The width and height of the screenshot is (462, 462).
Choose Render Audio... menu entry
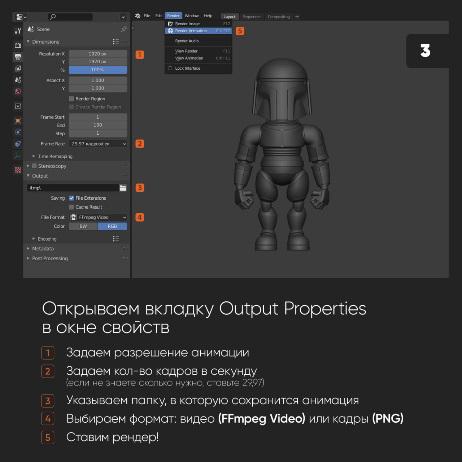click(x=199, y=41)
